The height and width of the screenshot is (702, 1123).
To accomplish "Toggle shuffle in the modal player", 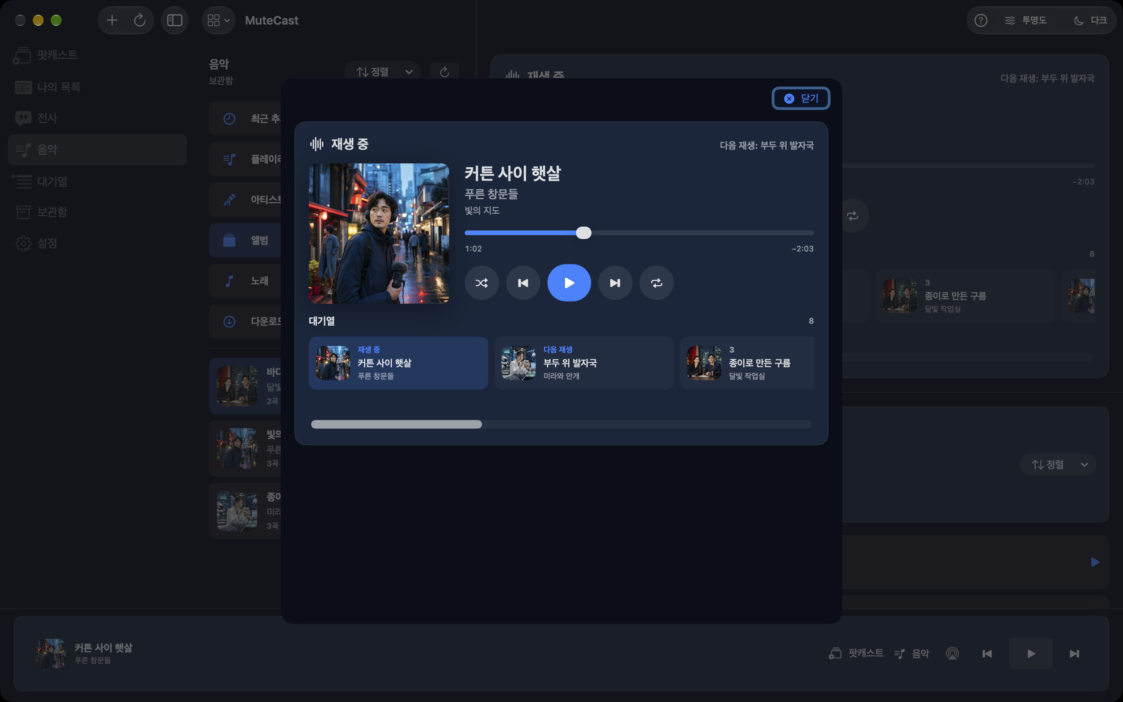I will tap(482, 283).
